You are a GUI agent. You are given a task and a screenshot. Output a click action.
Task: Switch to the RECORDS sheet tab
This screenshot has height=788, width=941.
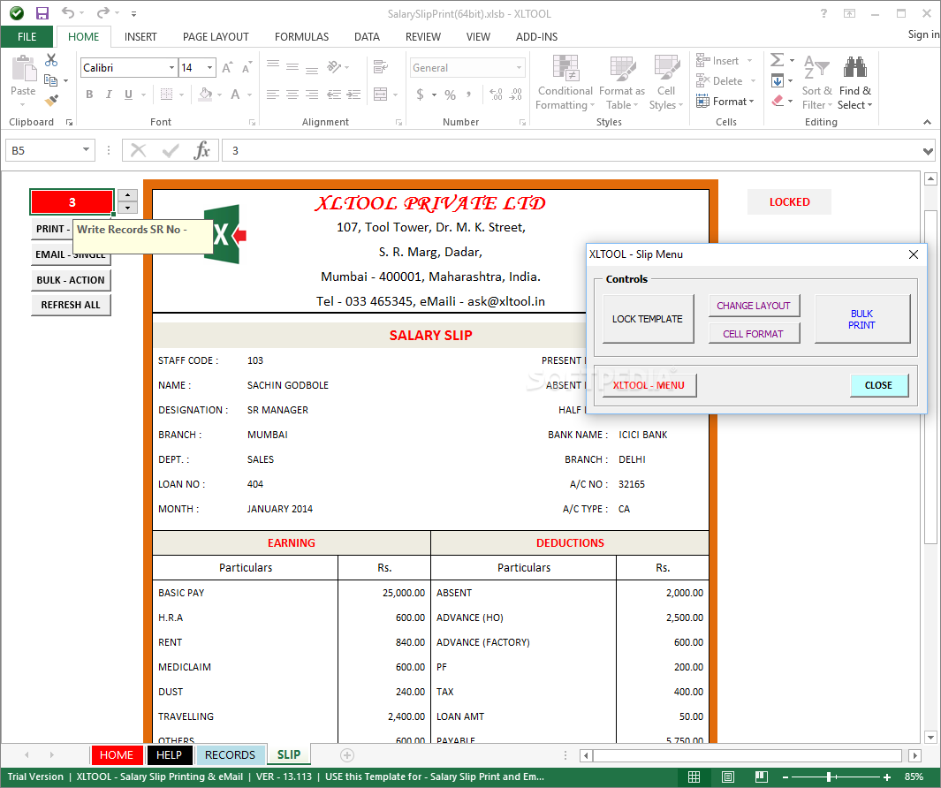tap(230, 755)
